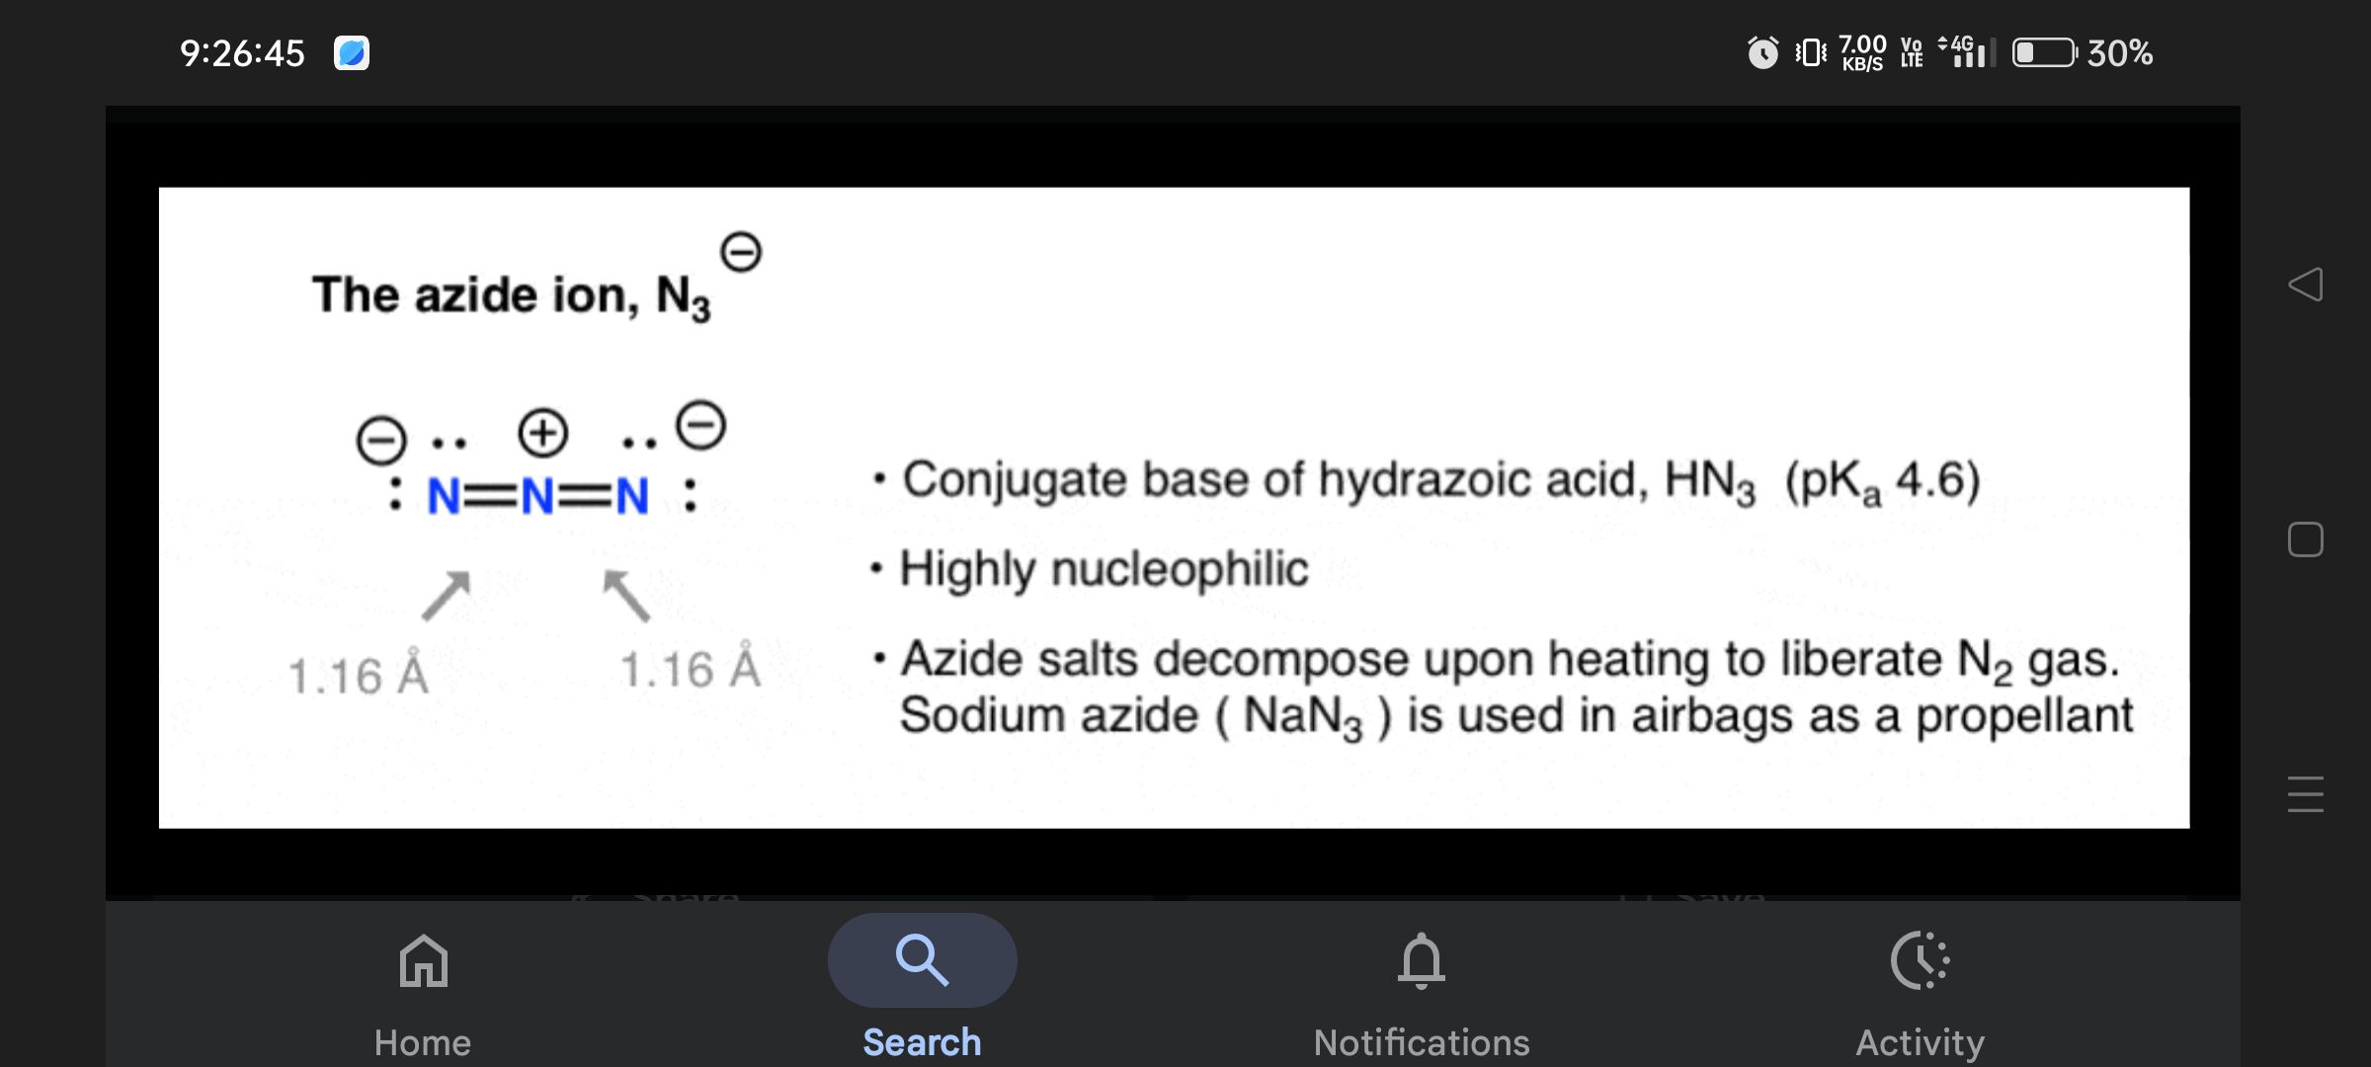This screenshot has width=2371, height=1067.
Task: Tap the Android back triangle button
Action: coord(2305,285)
